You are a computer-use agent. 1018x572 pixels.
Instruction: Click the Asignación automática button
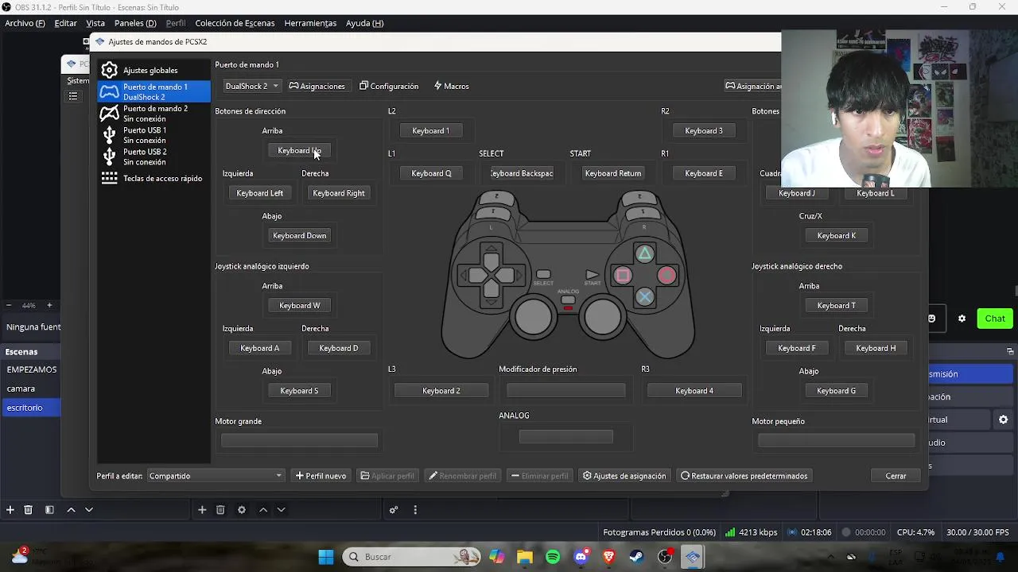[752, 86]
